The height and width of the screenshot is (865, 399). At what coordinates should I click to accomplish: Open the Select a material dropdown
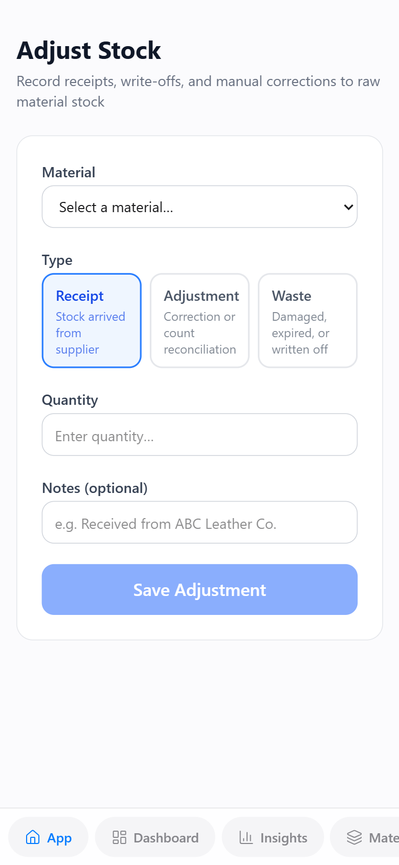tap(199, 207)
